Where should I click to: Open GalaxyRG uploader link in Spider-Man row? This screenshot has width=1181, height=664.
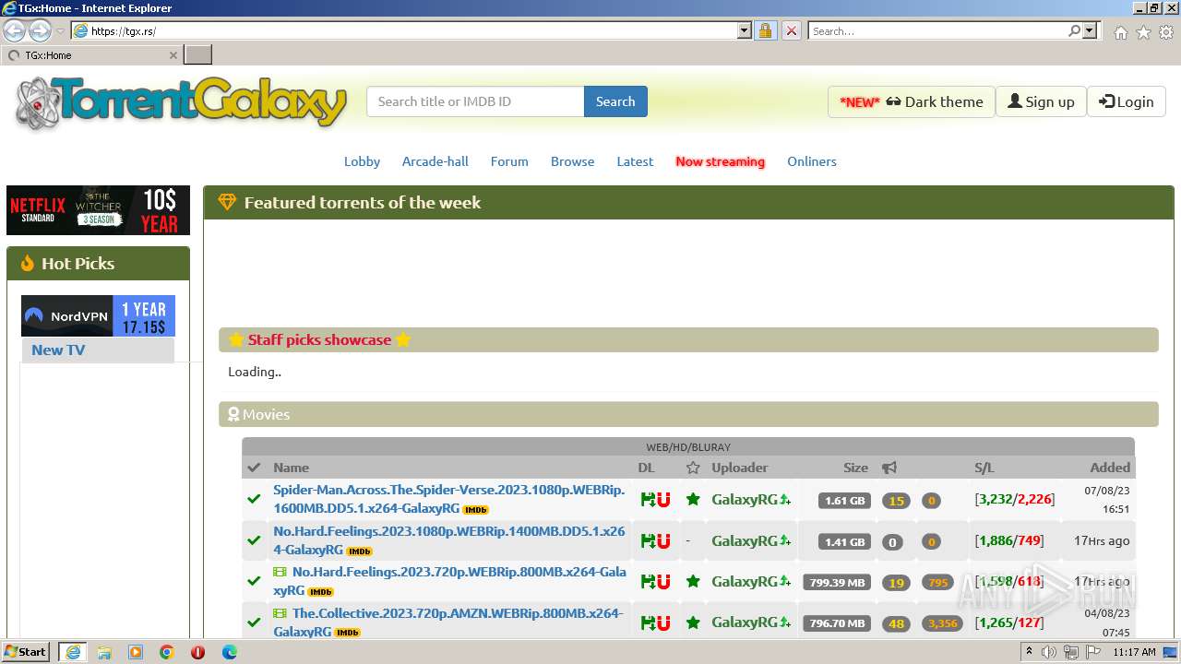click(x=745, y=500)
